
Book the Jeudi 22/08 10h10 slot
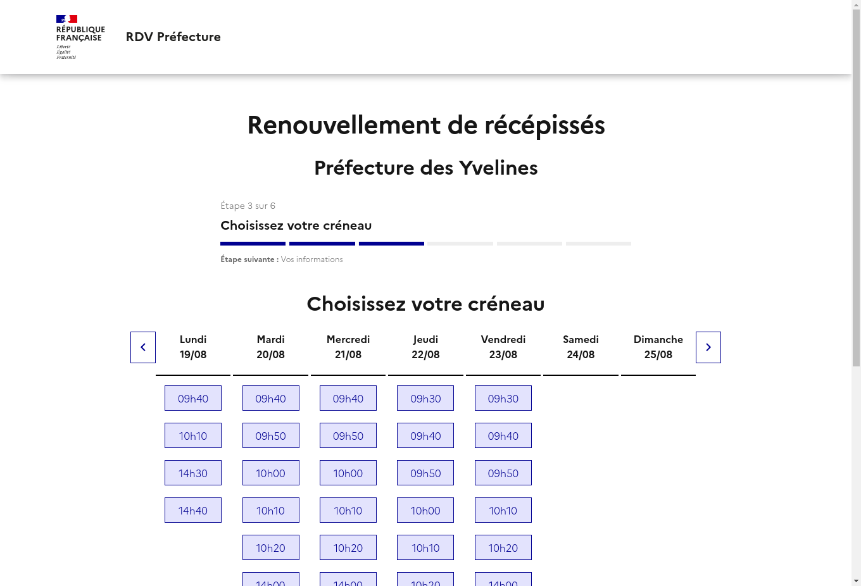[x=425, y=547]
